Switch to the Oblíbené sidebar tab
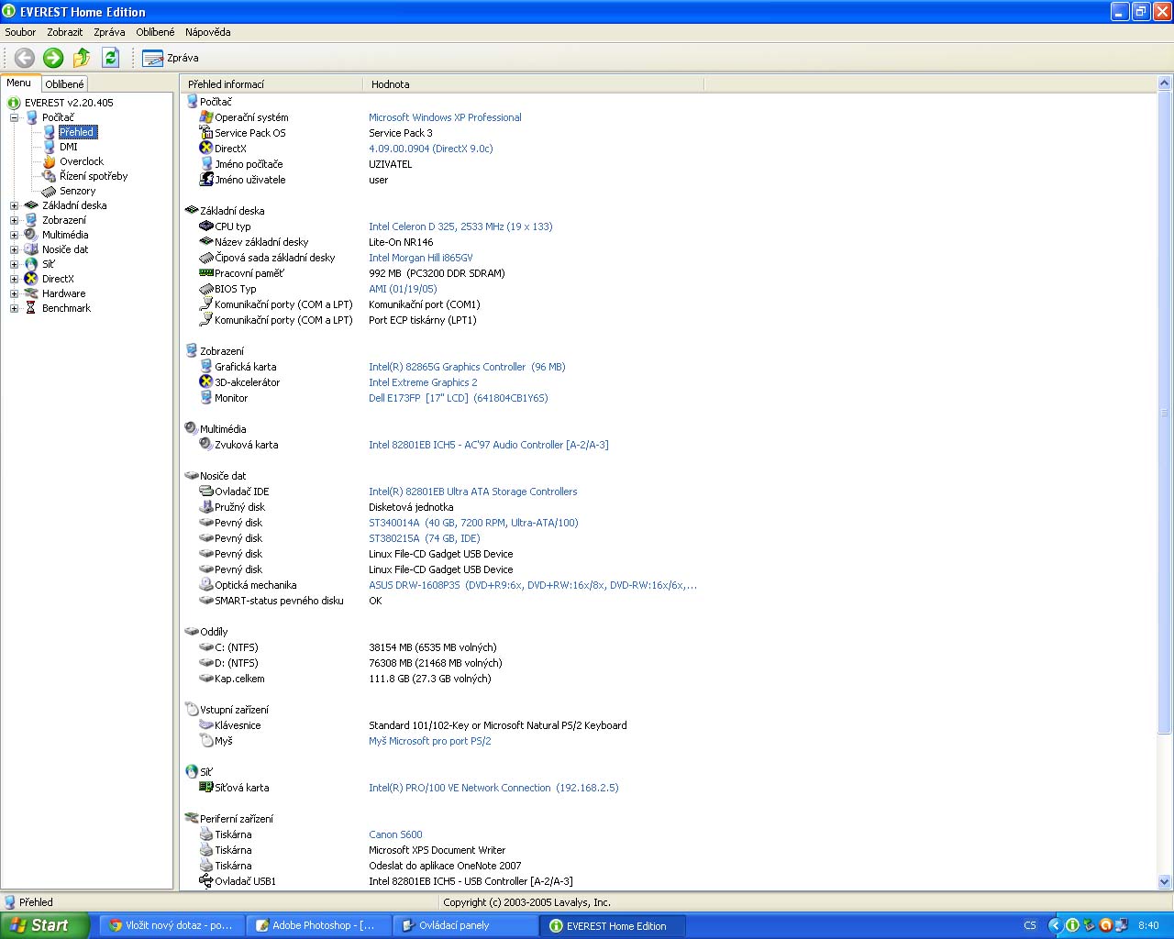 click(64, 84)
